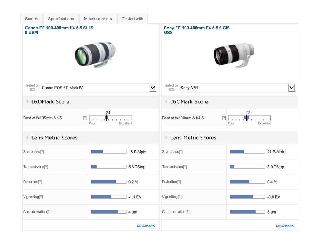This screenshot has width=322, height=244.
Task: Collapse Sony Lens Metric Scores section arrow
Action: pos(166,138)
